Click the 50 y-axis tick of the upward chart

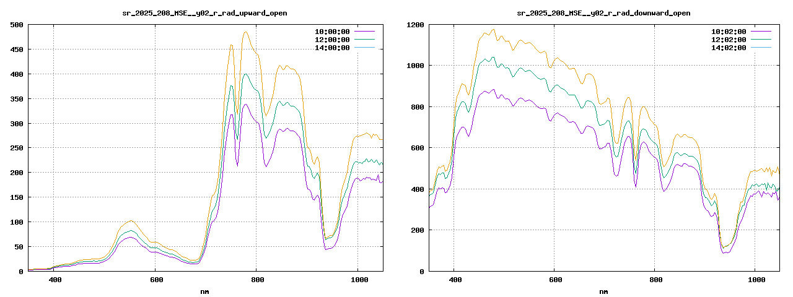[19, 247]
